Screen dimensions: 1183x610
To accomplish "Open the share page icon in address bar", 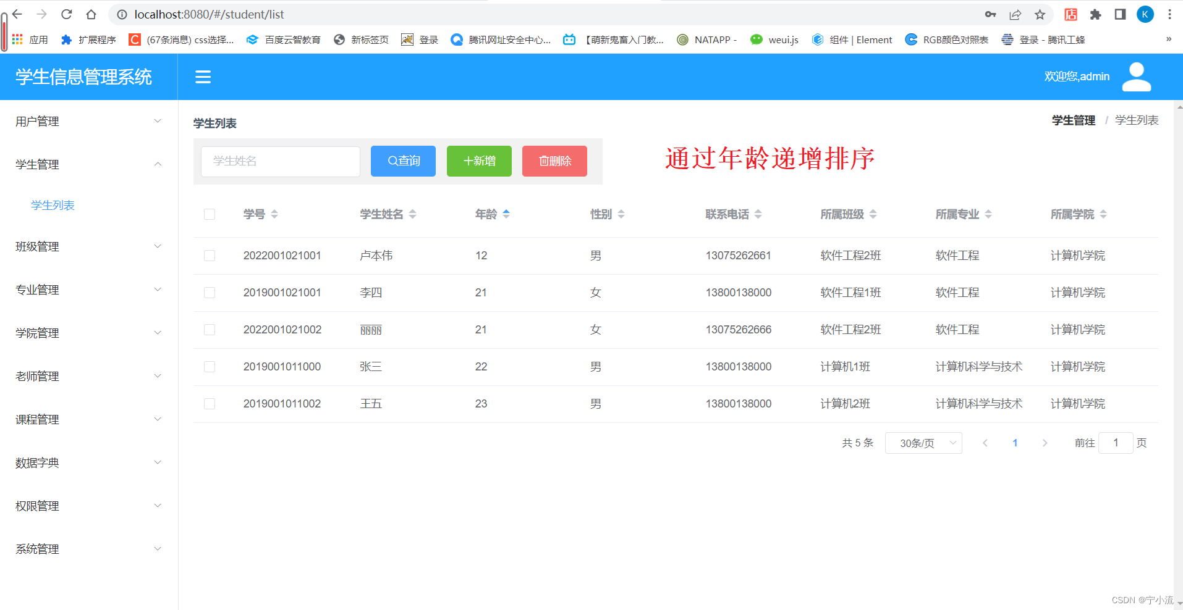I will tap(1015, 14).
